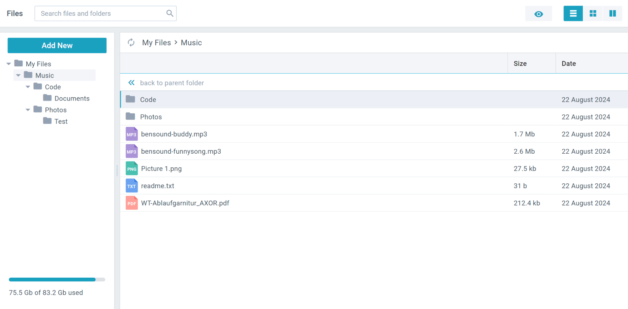Image resolution: width=628 pixels, height=309 pixels.
Task: Sort by Size column header
Action: pos(531,63)
